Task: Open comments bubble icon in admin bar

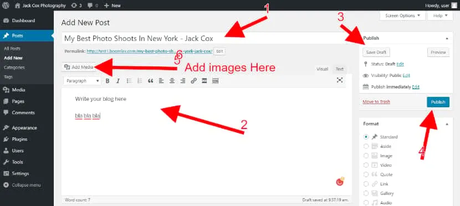Action: click(x=90, y=6)
